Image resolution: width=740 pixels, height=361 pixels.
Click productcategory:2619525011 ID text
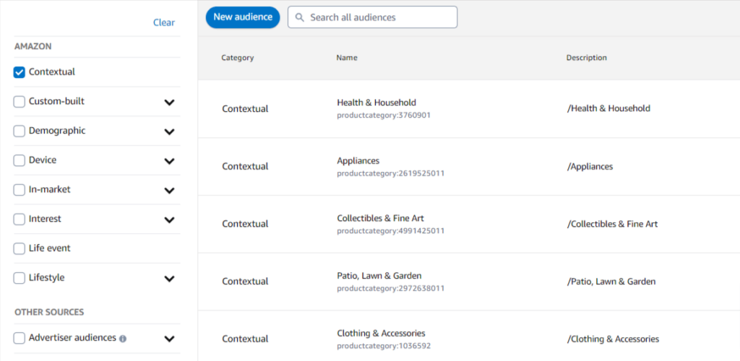[x=391, y=173]
